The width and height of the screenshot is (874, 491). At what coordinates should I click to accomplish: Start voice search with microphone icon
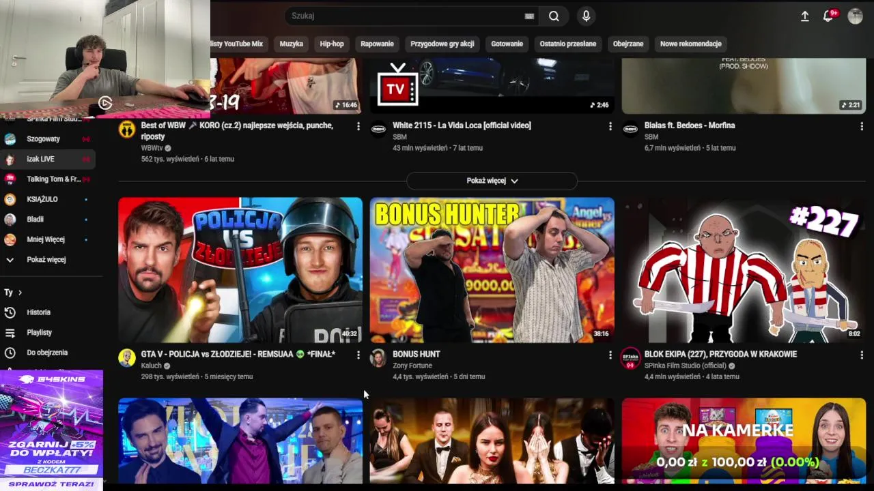point(585,16)
